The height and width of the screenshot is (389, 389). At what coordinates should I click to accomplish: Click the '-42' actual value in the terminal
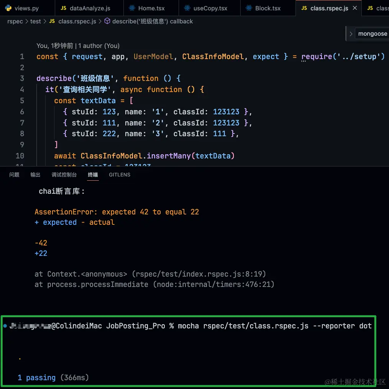pyautogui.click(x=41, y=243)
